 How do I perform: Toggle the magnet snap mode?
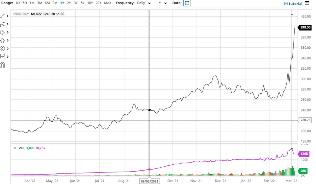[x=3, y=65]
